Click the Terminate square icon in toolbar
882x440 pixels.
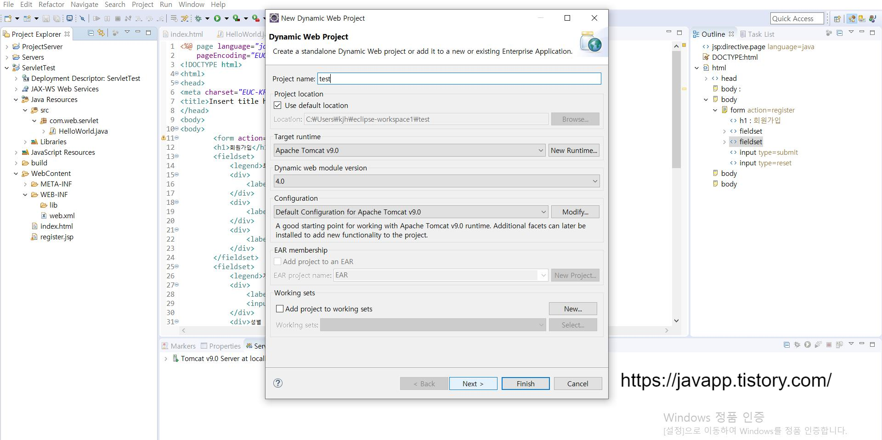[118, 18]
